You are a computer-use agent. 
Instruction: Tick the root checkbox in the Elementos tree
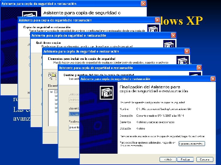(x=56, y=92)
